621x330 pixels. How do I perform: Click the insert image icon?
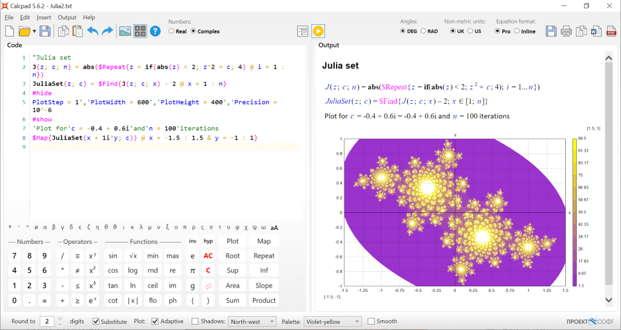coord(125,31)
